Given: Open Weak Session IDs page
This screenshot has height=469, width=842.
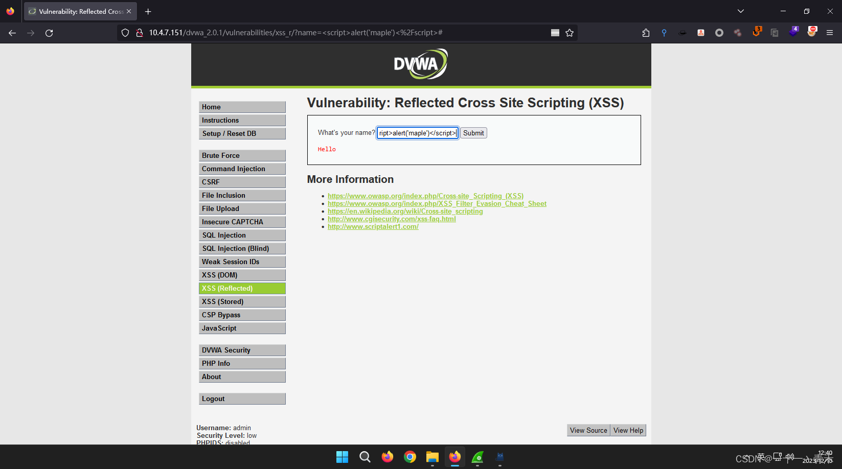Looking at the screenshot, I should click(x=242, y=262).
